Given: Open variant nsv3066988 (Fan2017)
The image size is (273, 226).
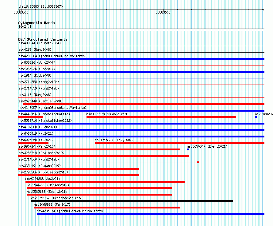Looking at the screenshot, I should pos(52,204).
